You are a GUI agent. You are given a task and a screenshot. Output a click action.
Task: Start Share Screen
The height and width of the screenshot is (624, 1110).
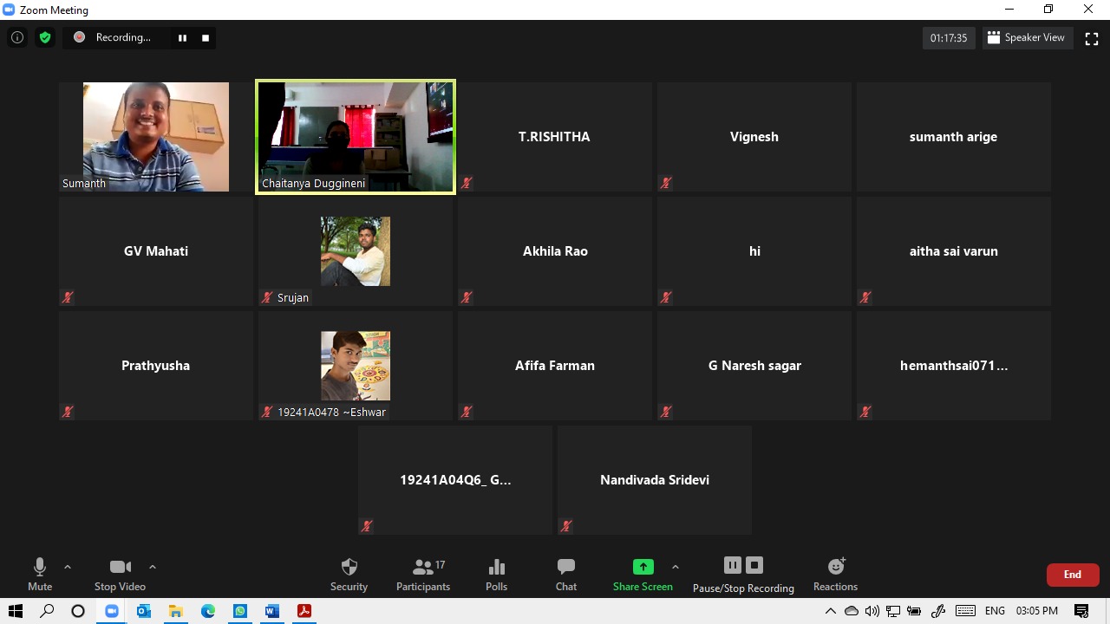(x=643, y=574)
